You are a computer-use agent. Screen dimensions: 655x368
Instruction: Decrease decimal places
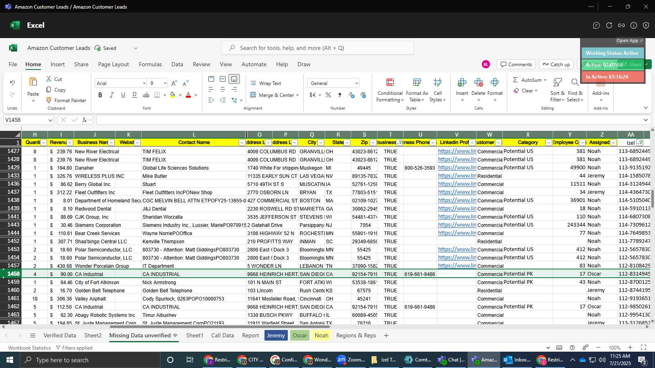click(x=363, y=95)
